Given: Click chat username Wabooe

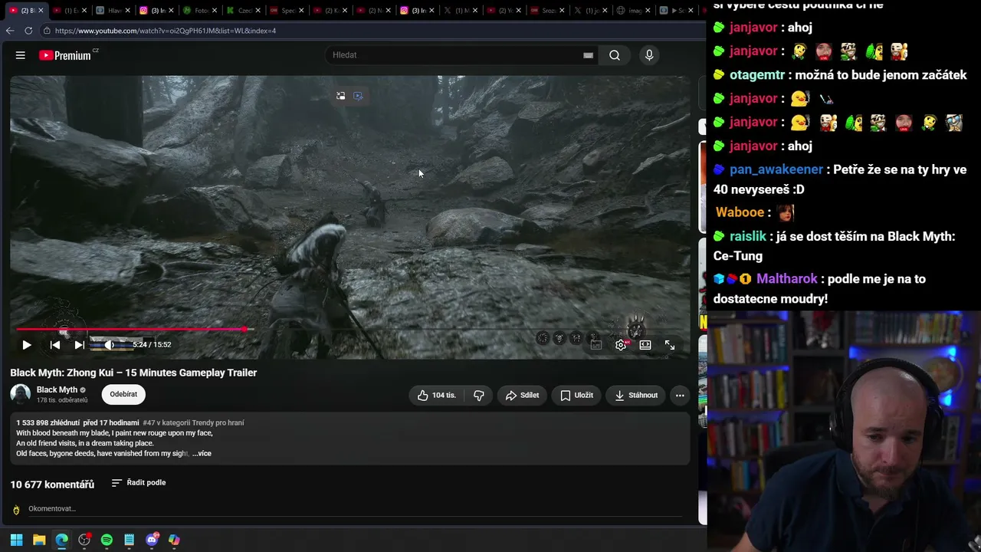Looking at the screenshot, I should click(x=740, y=212).
